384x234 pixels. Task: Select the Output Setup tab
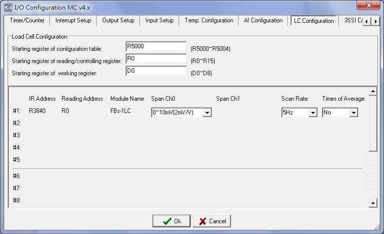[x=118, y=21]
